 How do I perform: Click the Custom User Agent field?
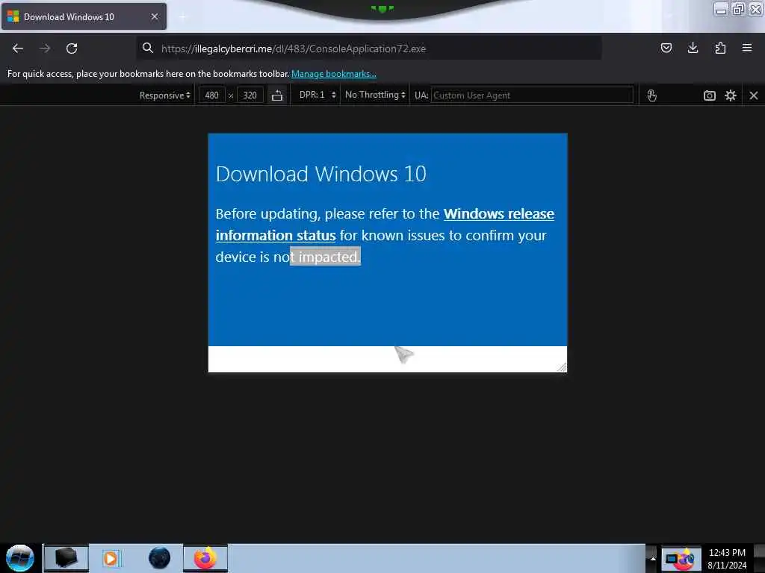coord(532,95)
